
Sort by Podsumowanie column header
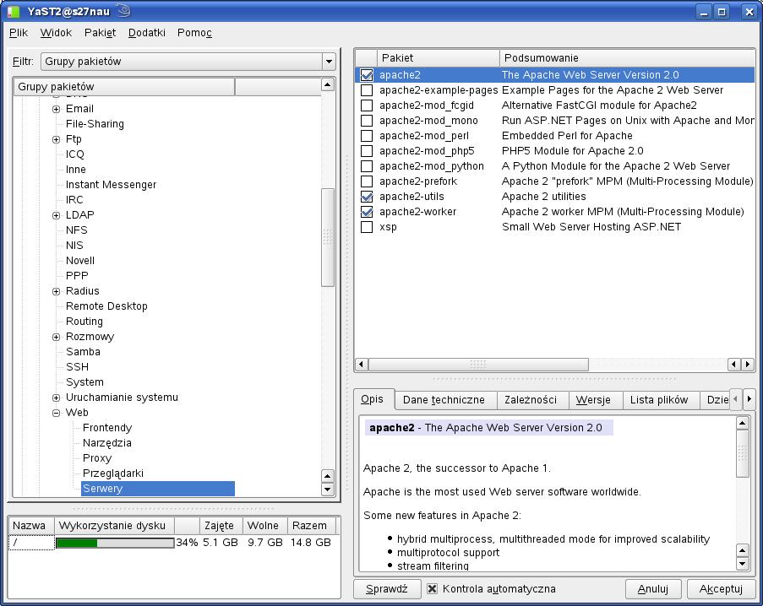click(x=627, y=58)
